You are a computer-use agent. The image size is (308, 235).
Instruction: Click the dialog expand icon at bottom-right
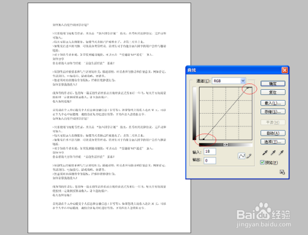282,172
